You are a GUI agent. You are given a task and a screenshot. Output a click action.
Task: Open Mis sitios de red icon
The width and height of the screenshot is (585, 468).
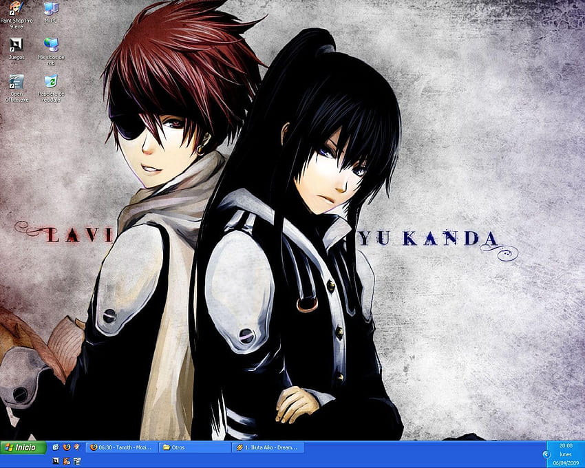[x=51, y=52]
